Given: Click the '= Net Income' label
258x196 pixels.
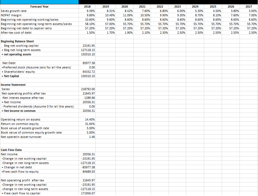Looking at the screenshot, I should [x=11, y=102].
